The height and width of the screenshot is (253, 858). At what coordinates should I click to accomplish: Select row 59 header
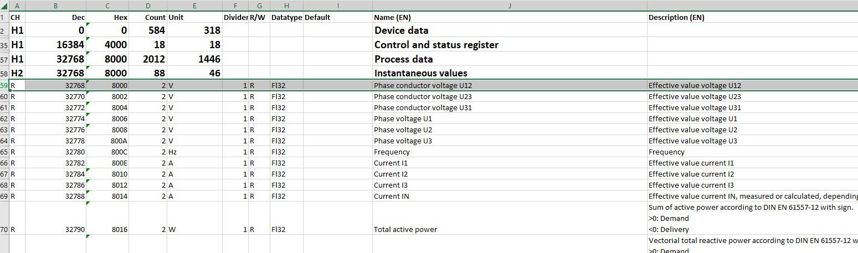[x=4, y=86]
